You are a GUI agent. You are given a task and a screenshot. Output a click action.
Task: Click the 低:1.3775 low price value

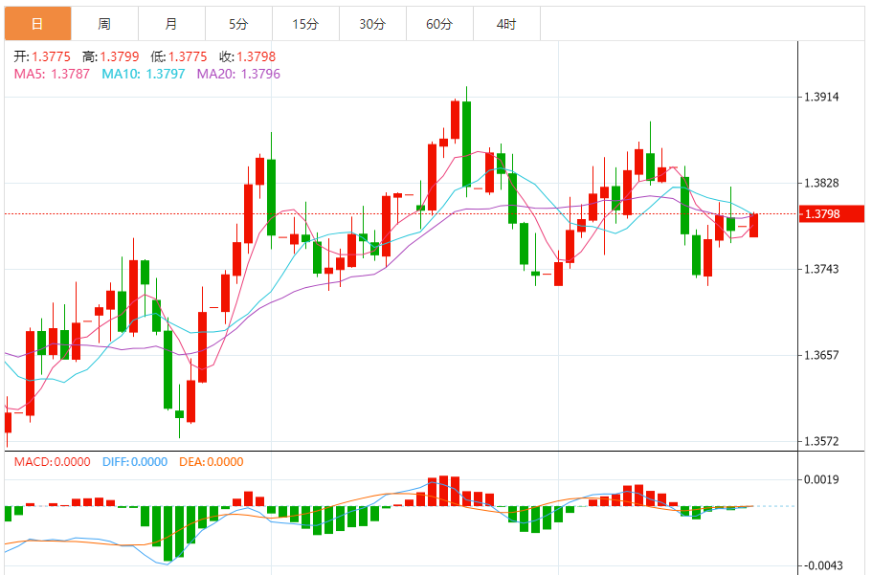click(x=178, y=56)
